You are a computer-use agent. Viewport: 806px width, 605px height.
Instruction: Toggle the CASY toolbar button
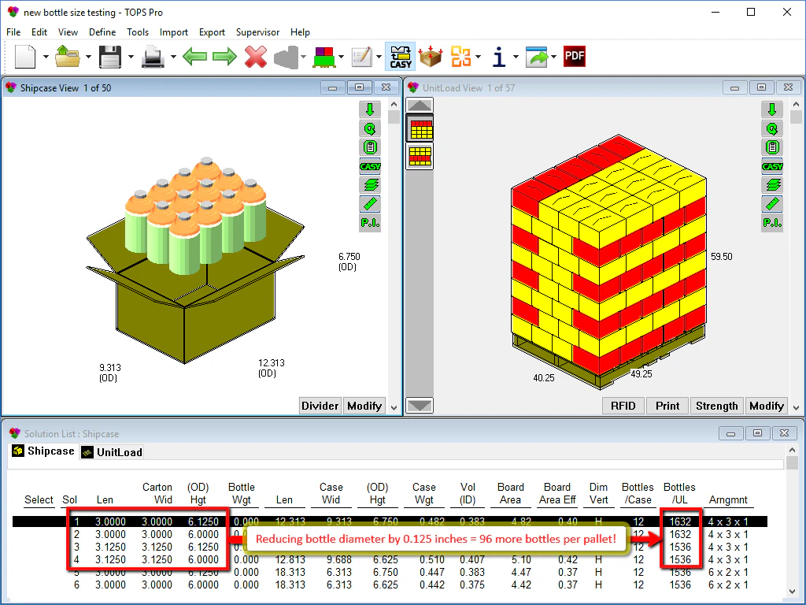tap(400, 56)
